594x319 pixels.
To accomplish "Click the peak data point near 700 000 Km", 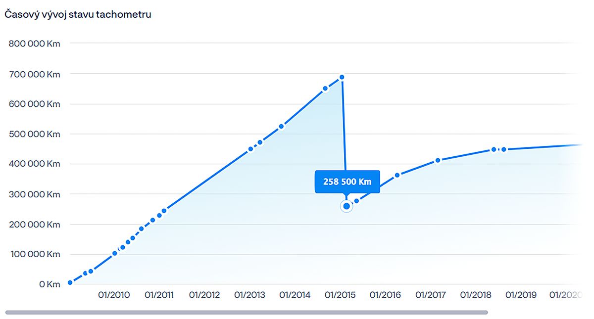I will click(342, 77).
